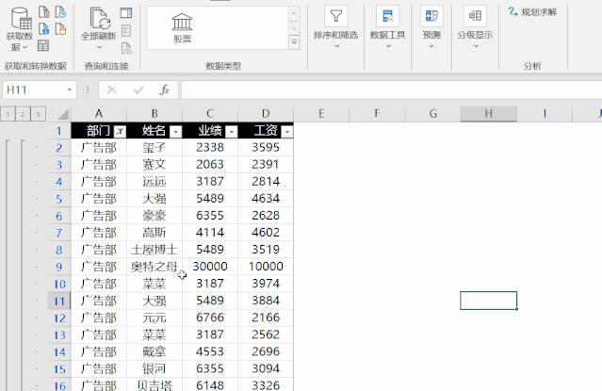
Task: Switch to outline level 3
Action: point(37,114)
